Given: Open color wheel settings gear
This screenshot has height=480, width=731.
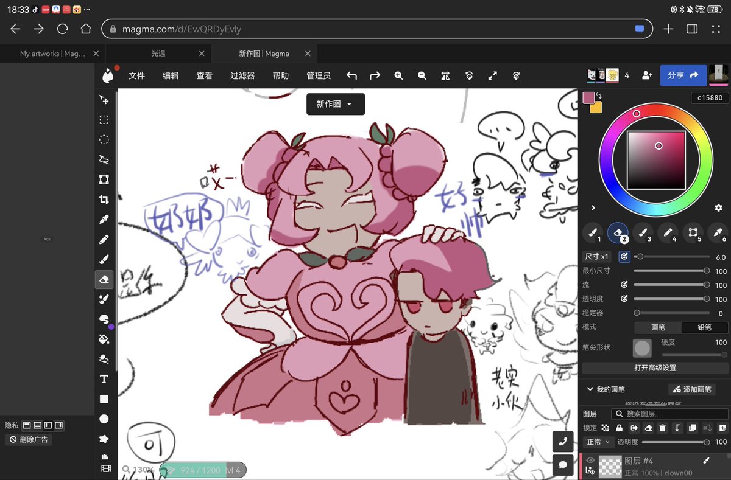Looking at the screenshot, I should click(x=718, y=208).
